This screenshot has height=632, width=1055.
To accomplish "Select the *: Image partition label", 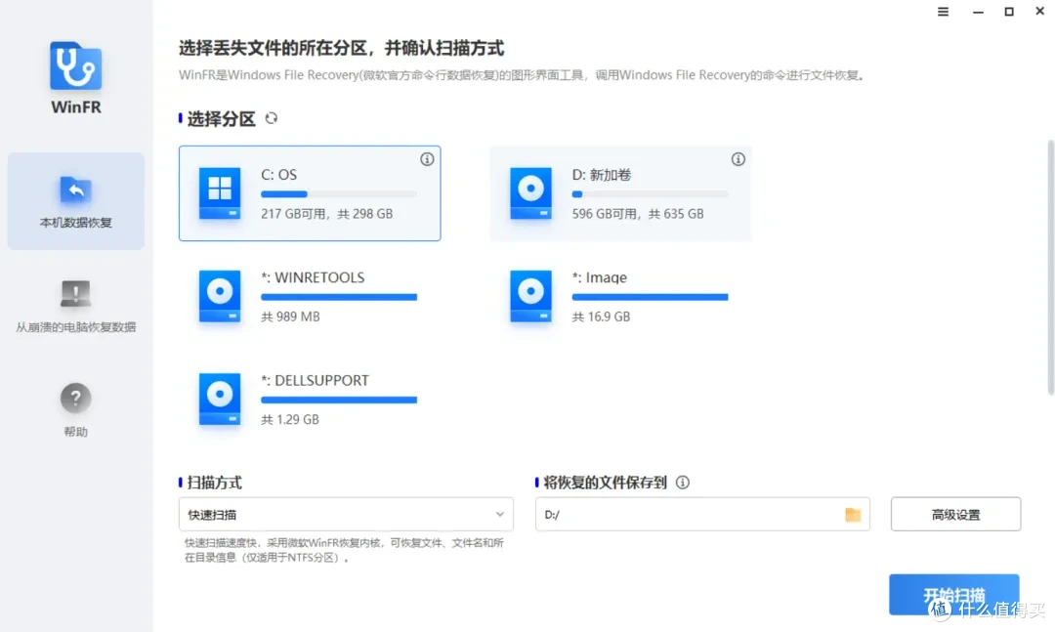I will (x=600, y=277).
